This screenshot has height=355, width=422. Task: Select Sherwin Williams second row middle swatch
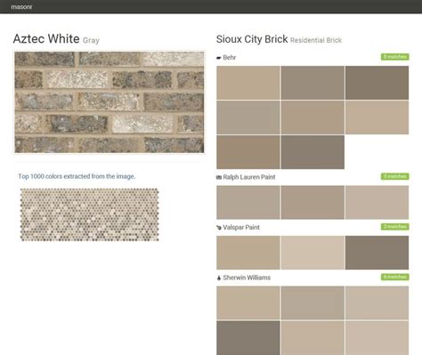pos(312,338)
